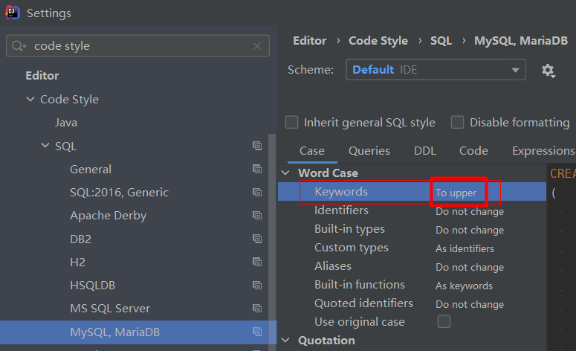Select the Identifiers row label
Screen dimensions: 576x351
[x=341, y=210]
